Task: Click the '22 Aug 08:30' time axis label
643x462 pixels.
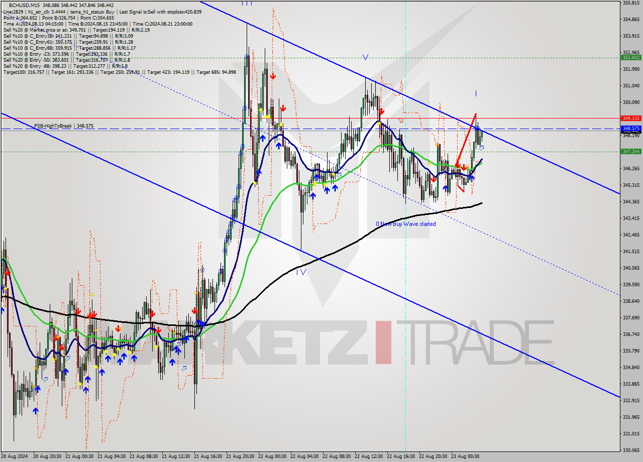Action: [x=337, y=456]
